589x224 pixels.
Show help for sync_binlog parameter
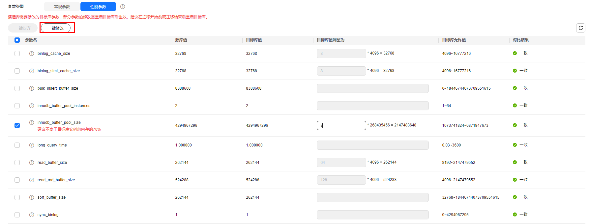[32, 215]
